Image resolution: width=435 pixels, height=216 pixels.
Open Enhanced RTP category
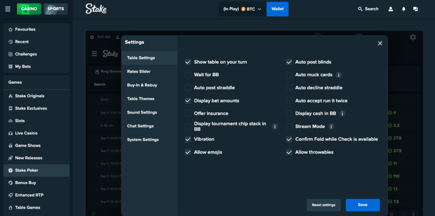[37, 195]
